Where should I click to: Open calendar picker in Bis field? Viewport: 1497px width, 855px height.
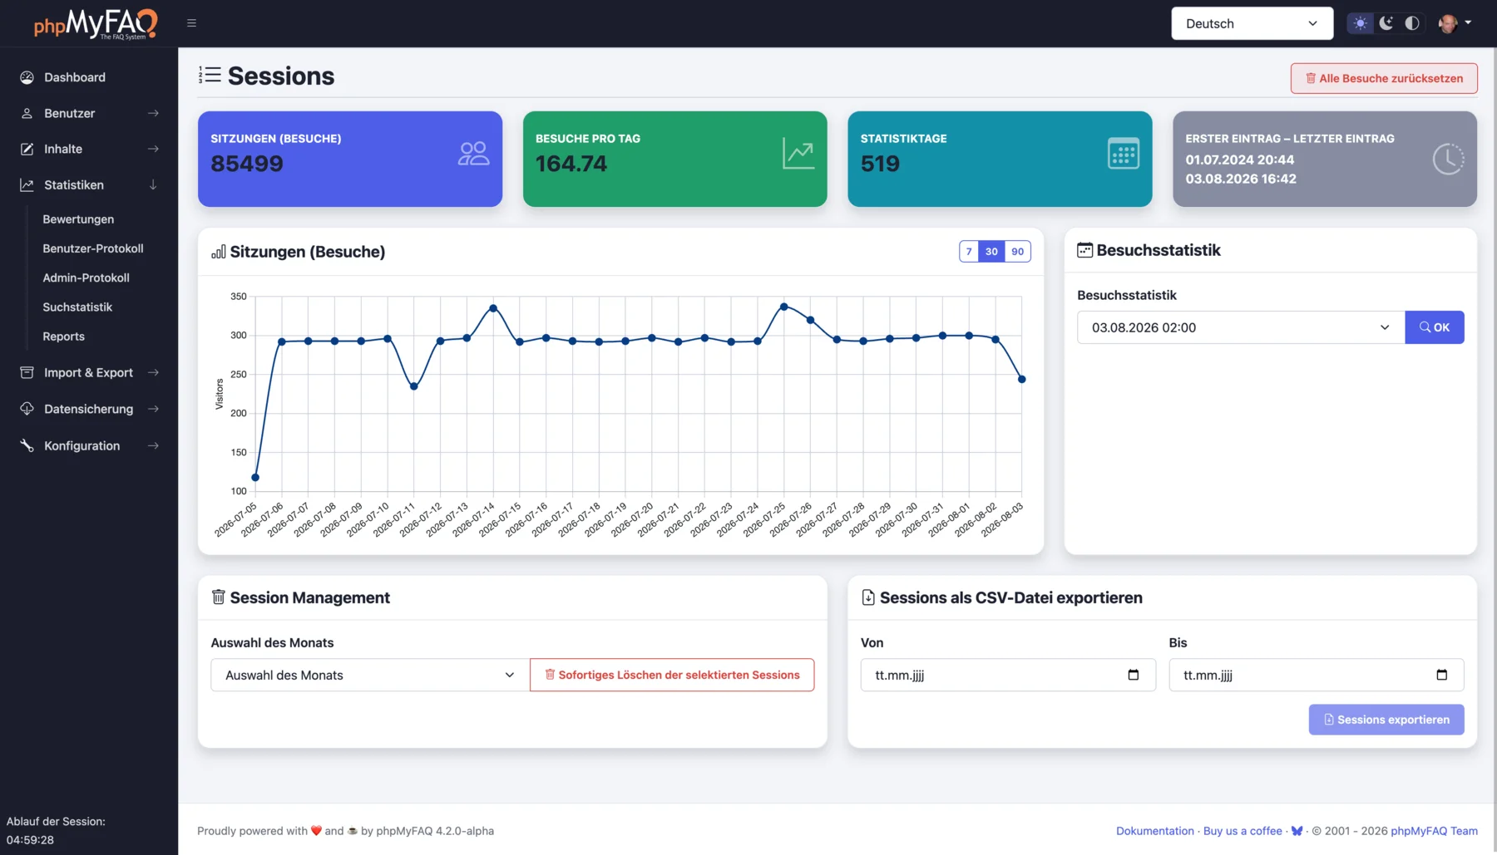pyautogui.click(x=1441, y=675)
